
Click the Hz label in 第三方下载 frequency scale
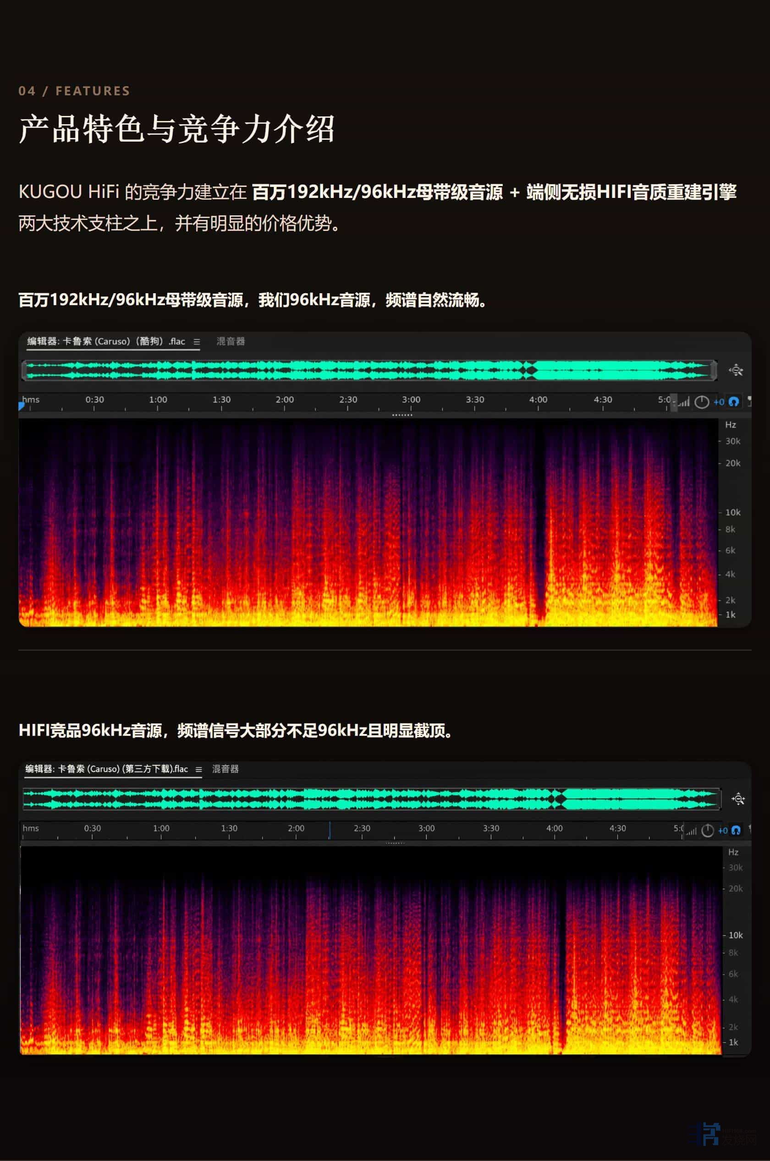click(x=733, y=853)
